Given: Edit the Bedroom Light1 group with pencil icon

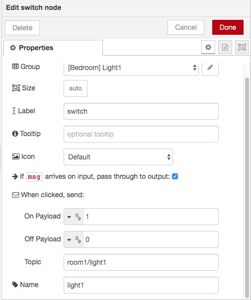Looking at the screenshot, I should pyautogui.click(x=210, y=68).
